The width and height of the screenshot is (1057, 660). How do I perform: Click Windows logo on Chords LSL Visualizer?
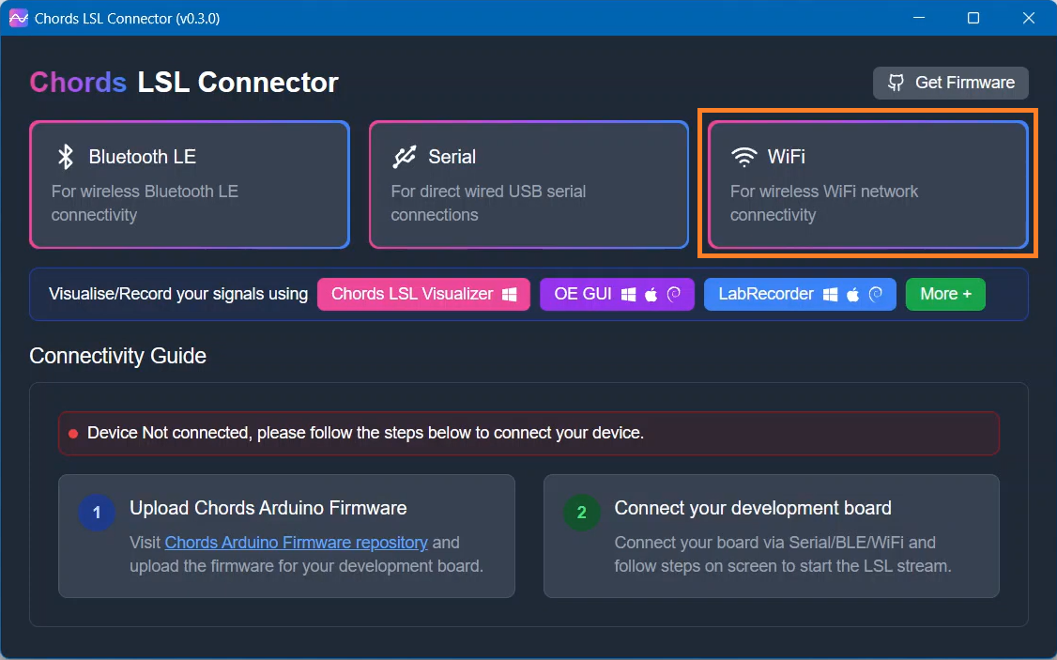(x=509, y=295)
